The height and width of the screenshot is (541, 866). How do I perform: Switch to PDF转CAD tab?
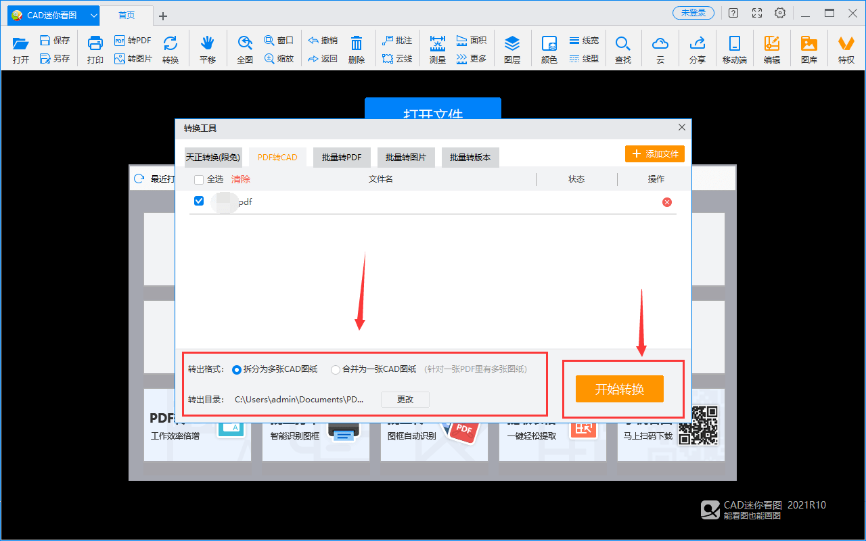[277, 157]
